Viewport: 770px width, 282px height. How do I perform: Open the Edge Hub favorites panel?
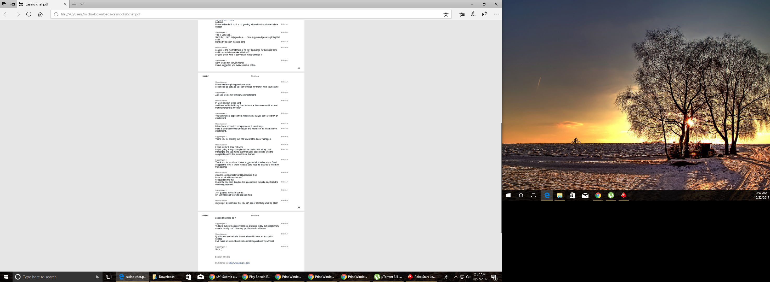coord(462,14)
